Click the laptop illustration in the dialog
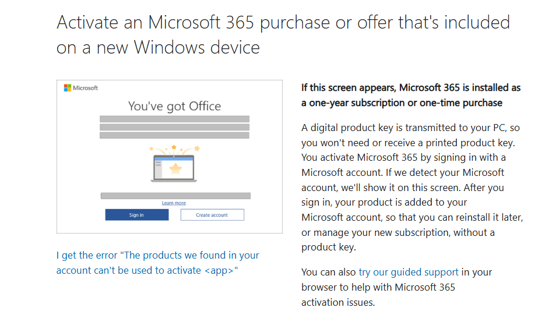Screen dimensions: 545x318 click(x=174, y=168)
